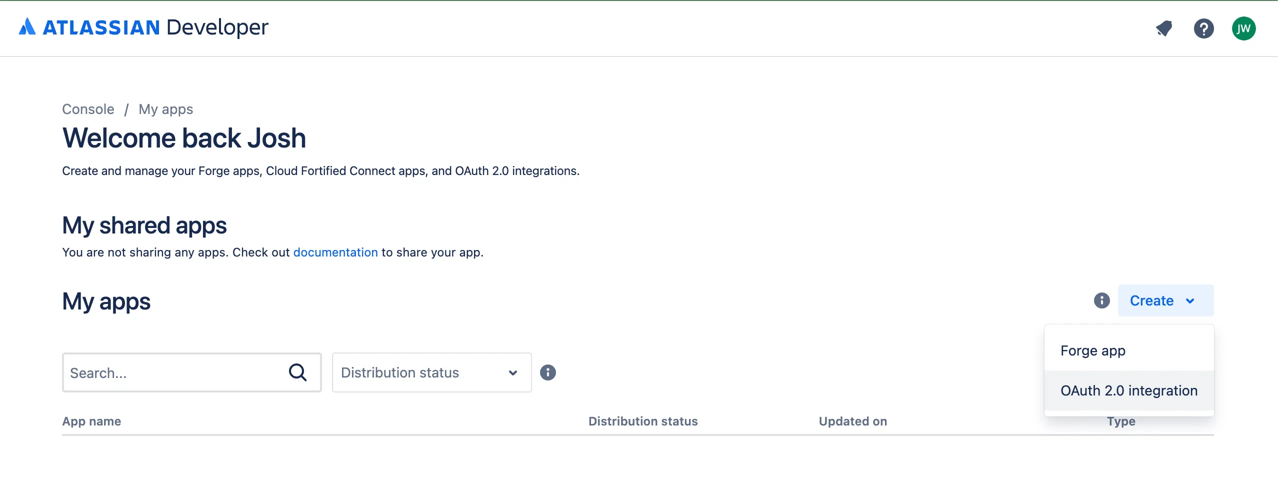This screenshot has height=495, width=1278.
Task: Focus the Search apps input field
Action: [x=175, y=372]
